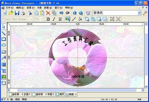The height and width of the screenshot is (102, 149).
Task: Switch to the 曲目册（背面）tab
Action: click(x=43, y=94)
